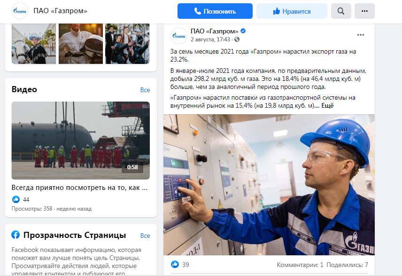The width and height of the screenshot is (402, 276).
Task: Click the Gazprom avatar on the post
Action: point(179,36)
